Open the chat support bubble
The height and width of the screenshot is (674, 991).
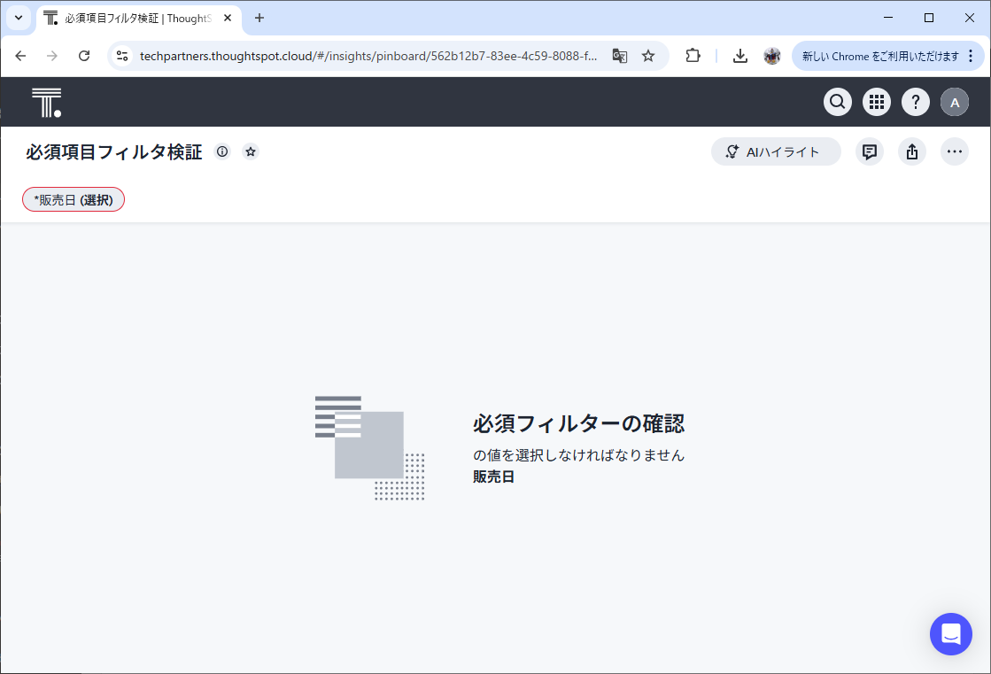[950, 634]
